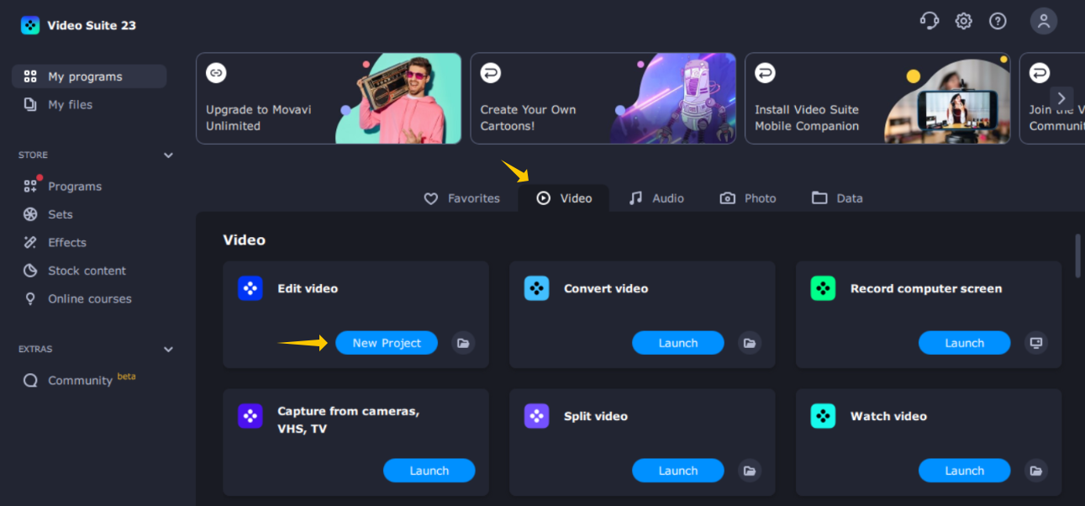Click the Capture from cameras app icon
The height and width of the screenshot is (506, 1085).
pyautogui.click(x=250, y=416)
